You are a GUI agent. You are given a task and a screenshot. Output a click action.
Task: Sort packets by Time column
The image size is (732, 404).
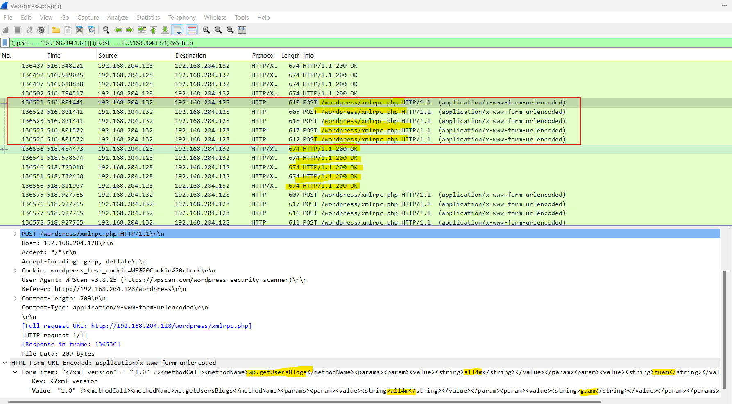[70, 56]
